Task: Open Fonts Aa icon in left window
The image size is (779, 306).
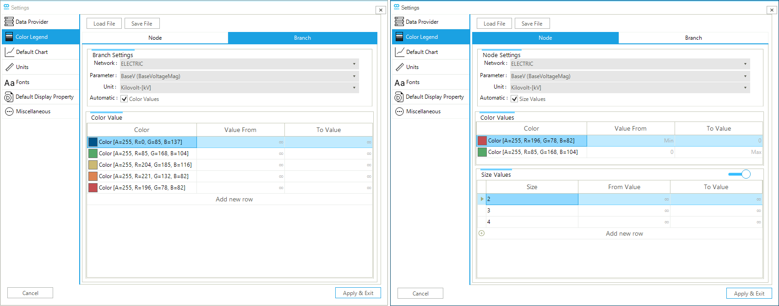Action: click(x=9, y=83)
